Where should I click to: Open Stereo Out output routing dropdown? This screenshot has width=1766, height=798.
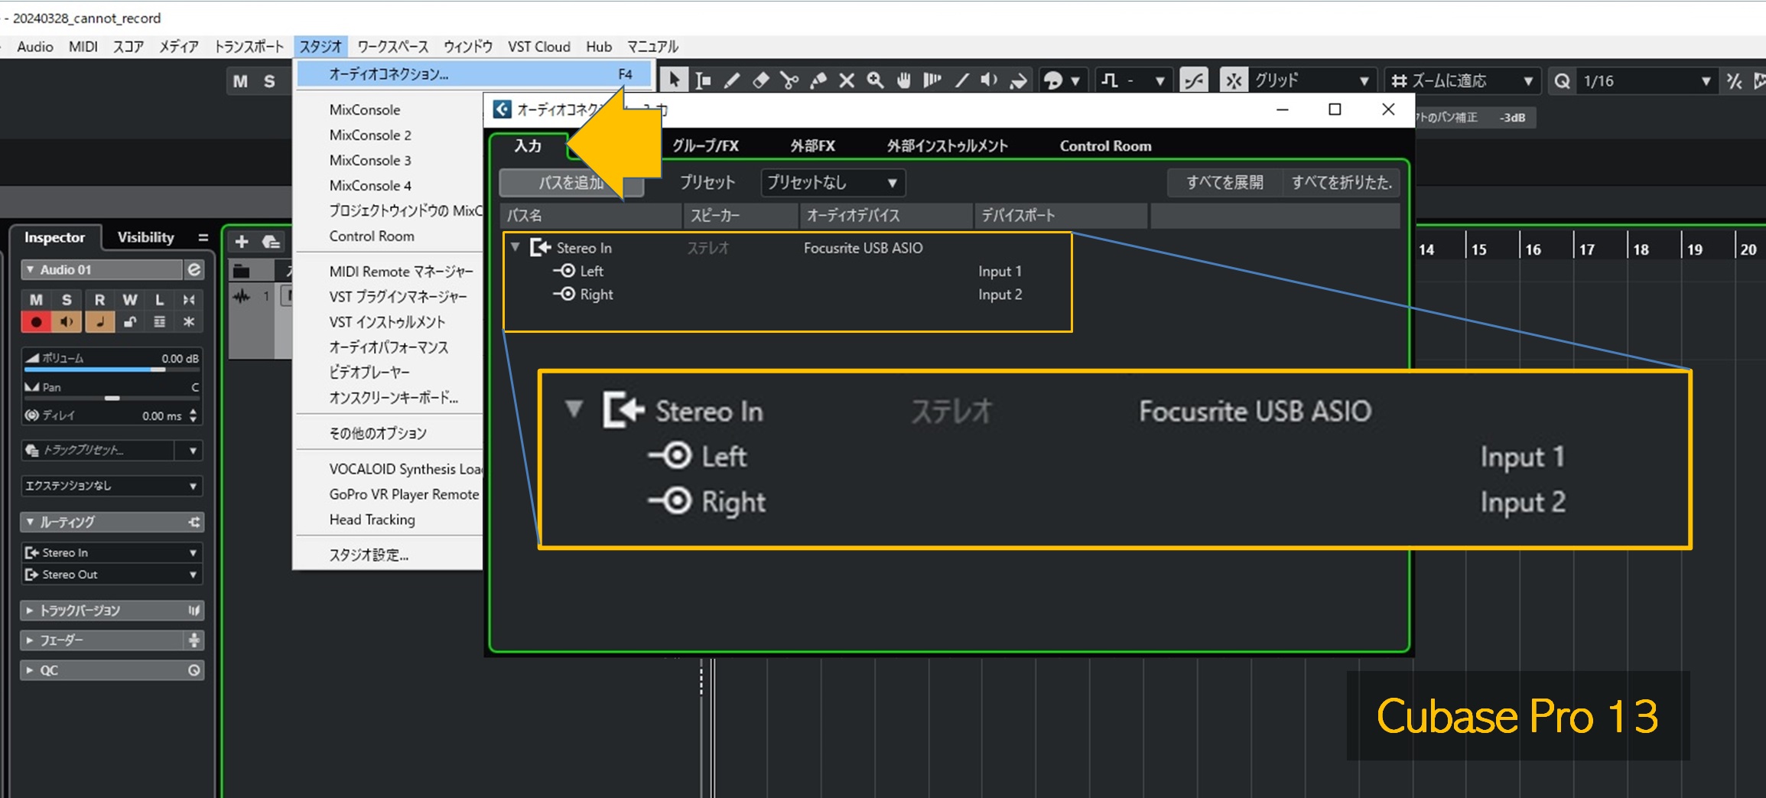[112, 575]
